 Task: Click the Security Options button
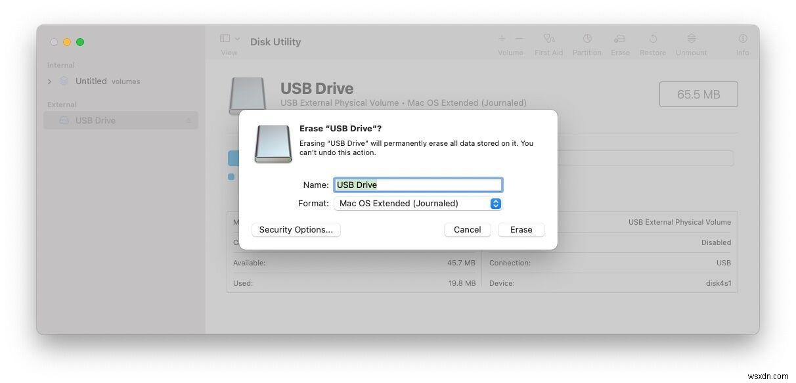click(296, 230)
